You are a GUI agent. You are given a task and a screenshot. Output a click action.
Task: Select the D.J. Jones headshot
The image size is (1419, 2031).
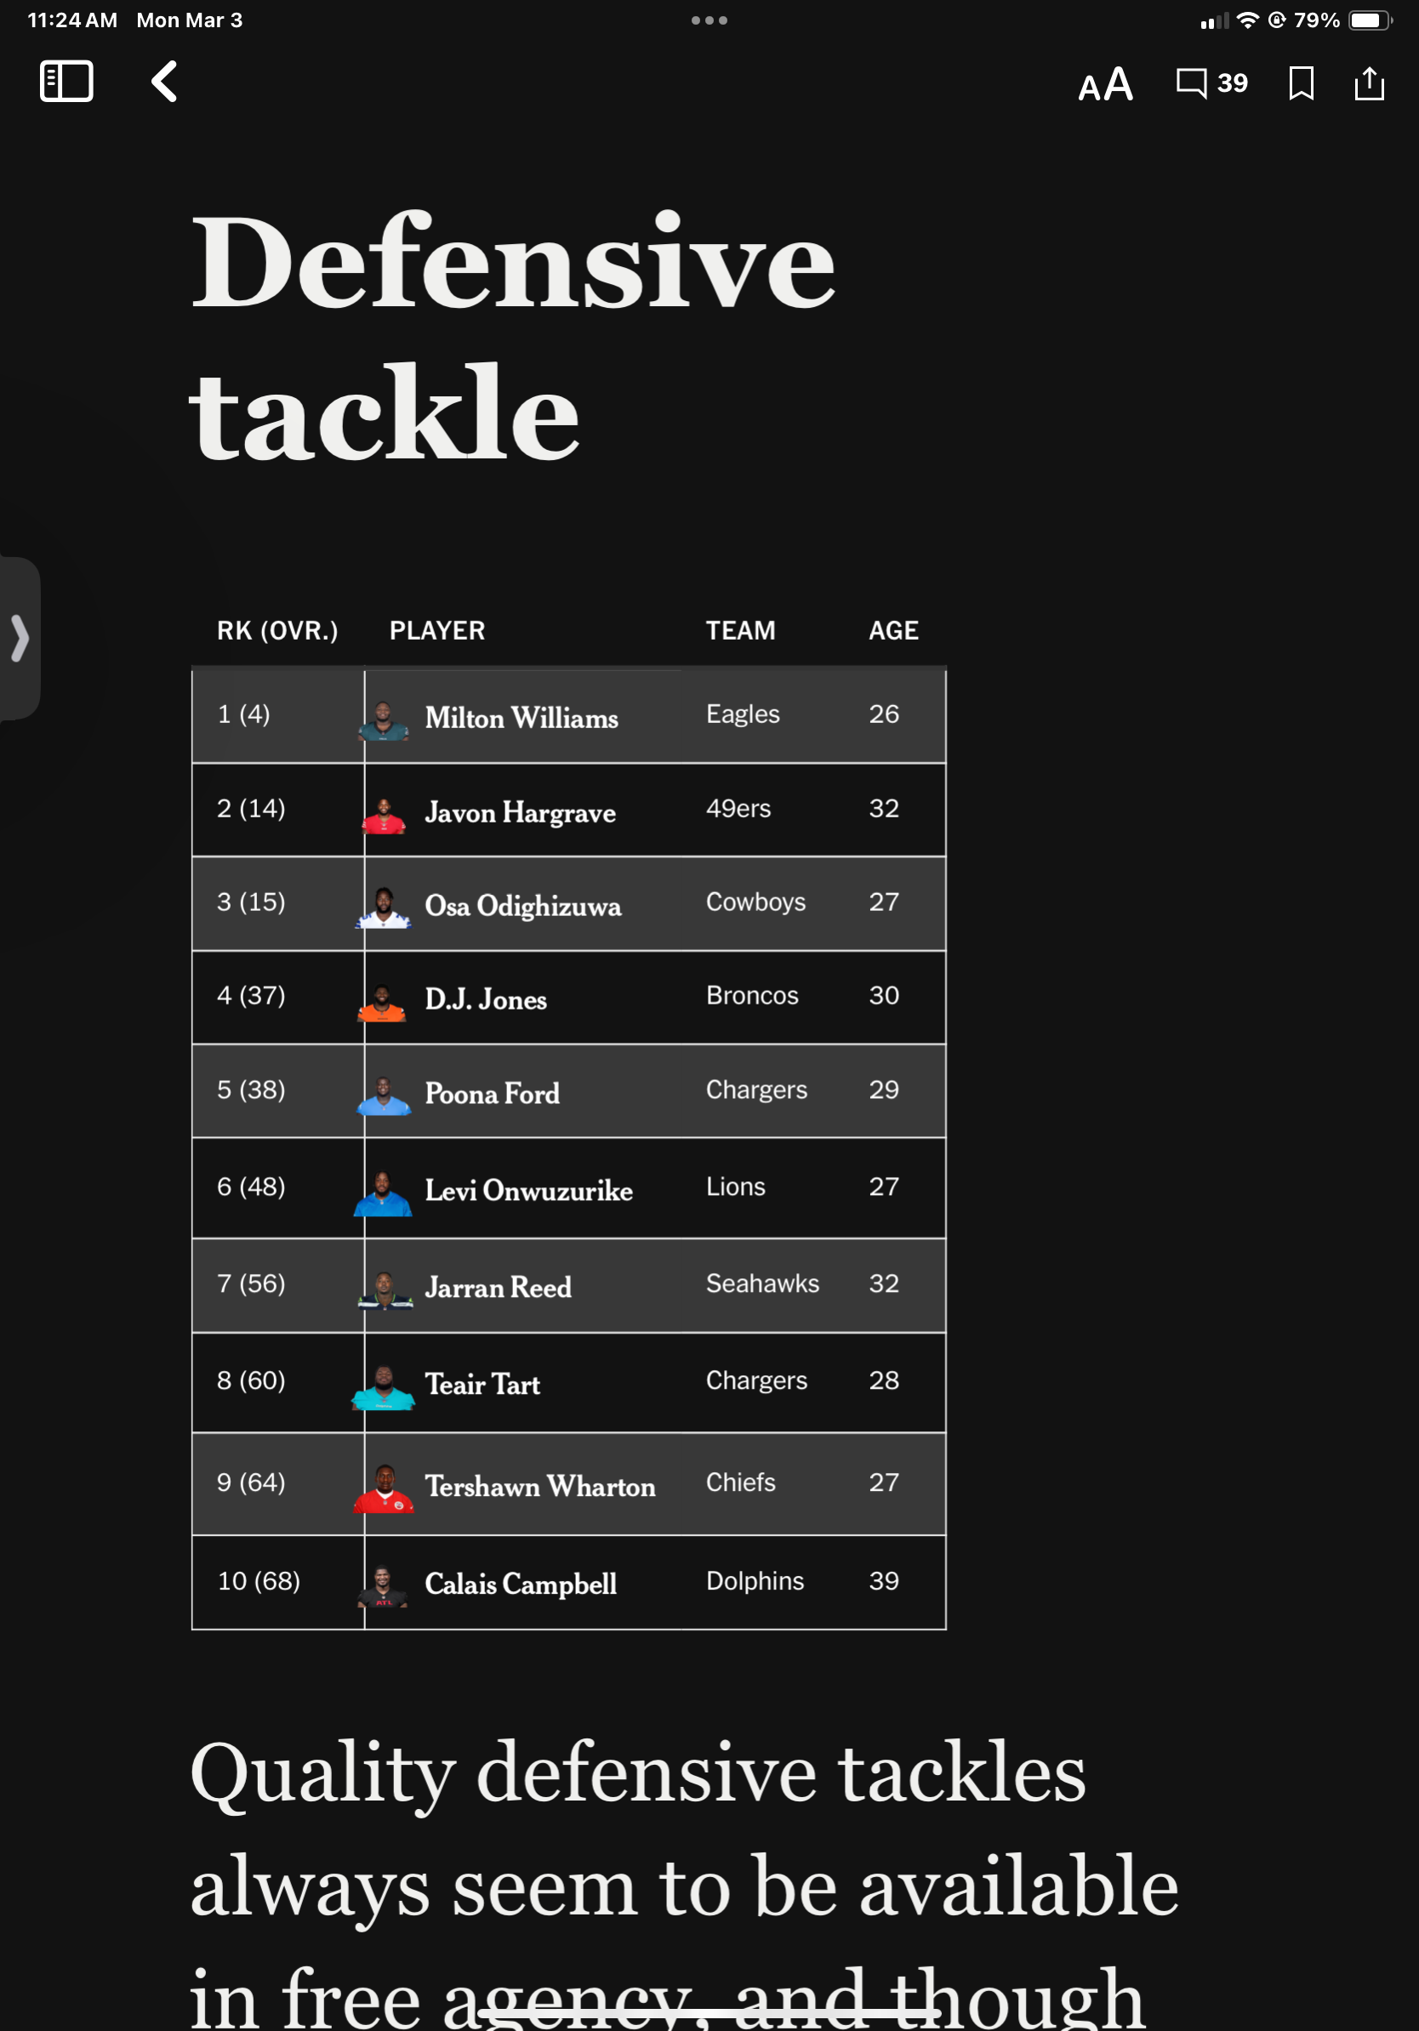pos(382,1002)
